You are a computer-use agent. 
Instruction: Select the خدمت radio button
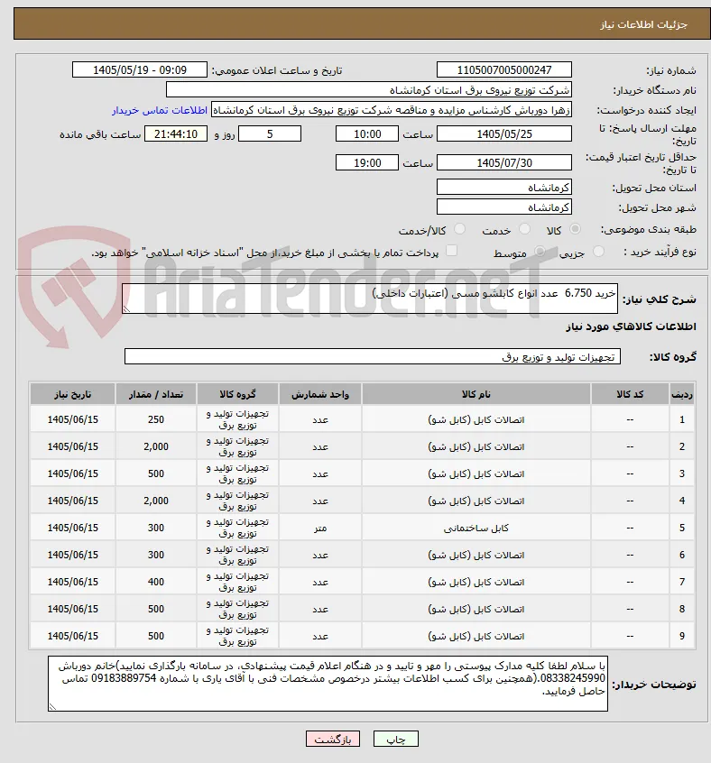point(524,229)
